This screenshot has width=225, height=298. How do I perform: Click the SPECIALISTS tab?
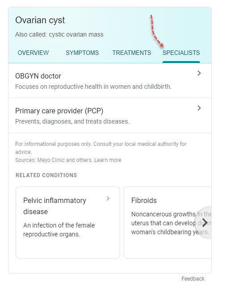pyautogui.click(x=181, y=53)
